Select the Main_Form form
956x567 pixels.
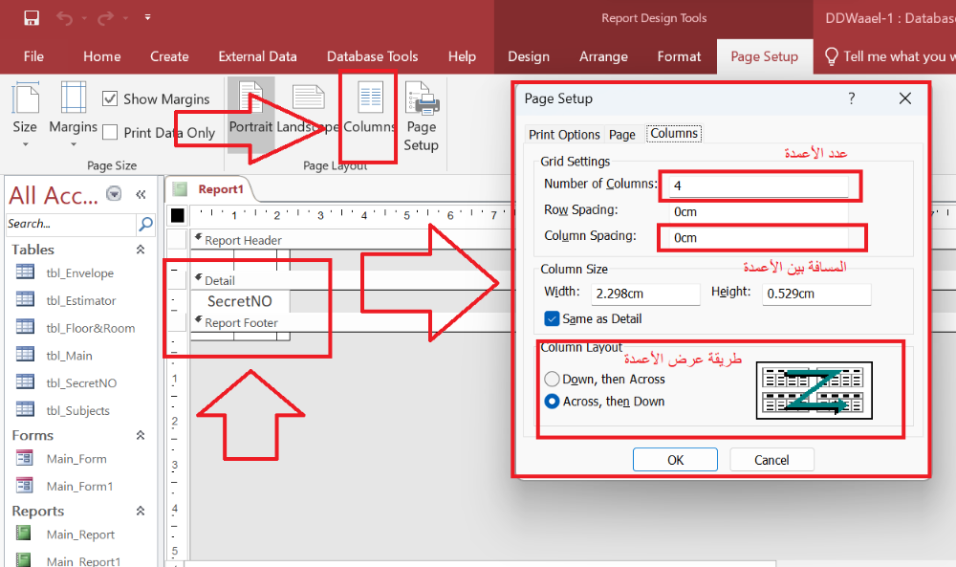click(x=76, y=459)
